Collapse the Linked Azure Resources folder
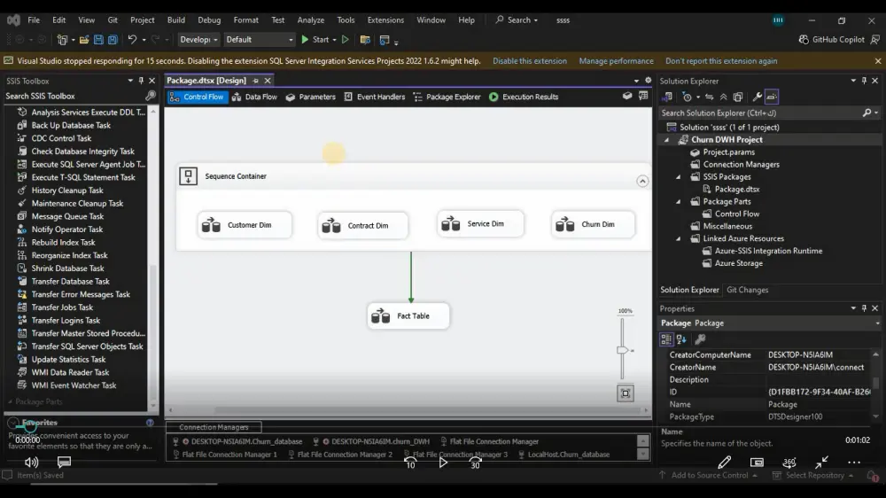The height and width of the screenshot is (498, 886). (678, 238)
